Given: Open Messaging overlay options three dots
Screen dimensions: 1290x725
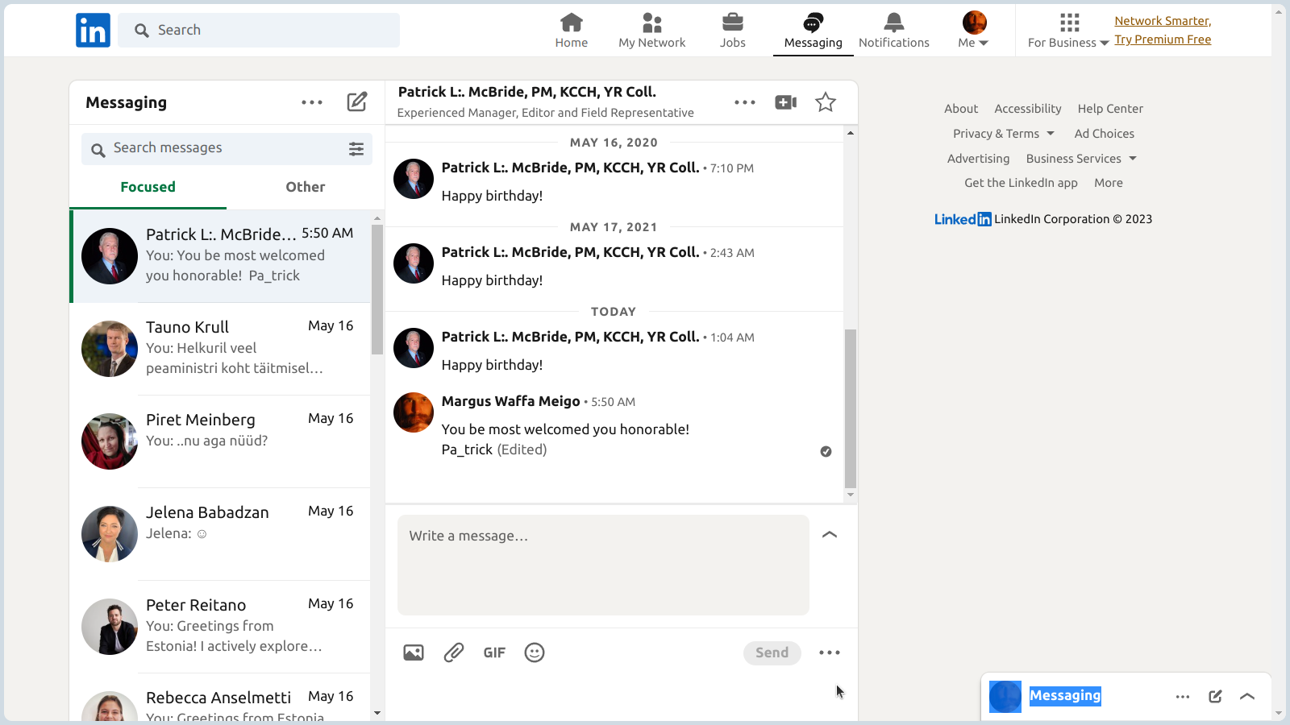Looking at the screenshot, I should (x=1183, y=697).
